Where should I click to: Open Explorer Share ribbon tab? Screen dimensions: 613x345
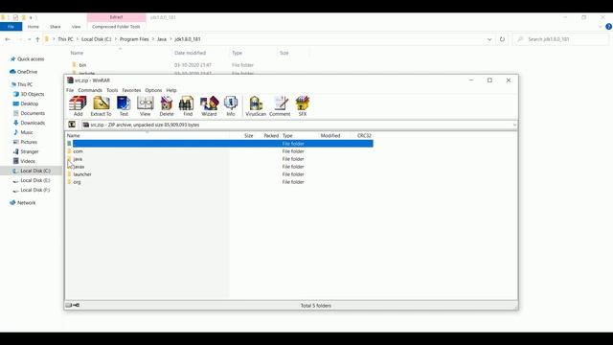click(x=56, y=27)
